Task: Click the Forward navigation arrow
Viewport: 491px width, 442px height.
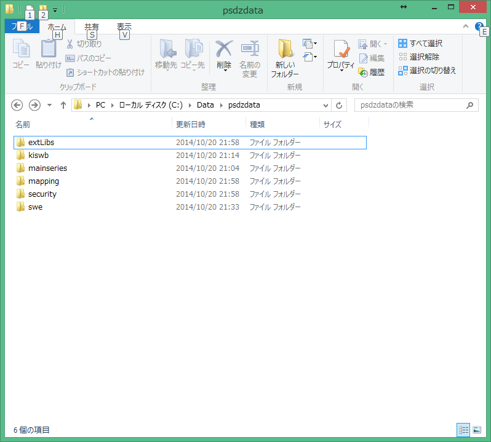Action: (34, 105)
